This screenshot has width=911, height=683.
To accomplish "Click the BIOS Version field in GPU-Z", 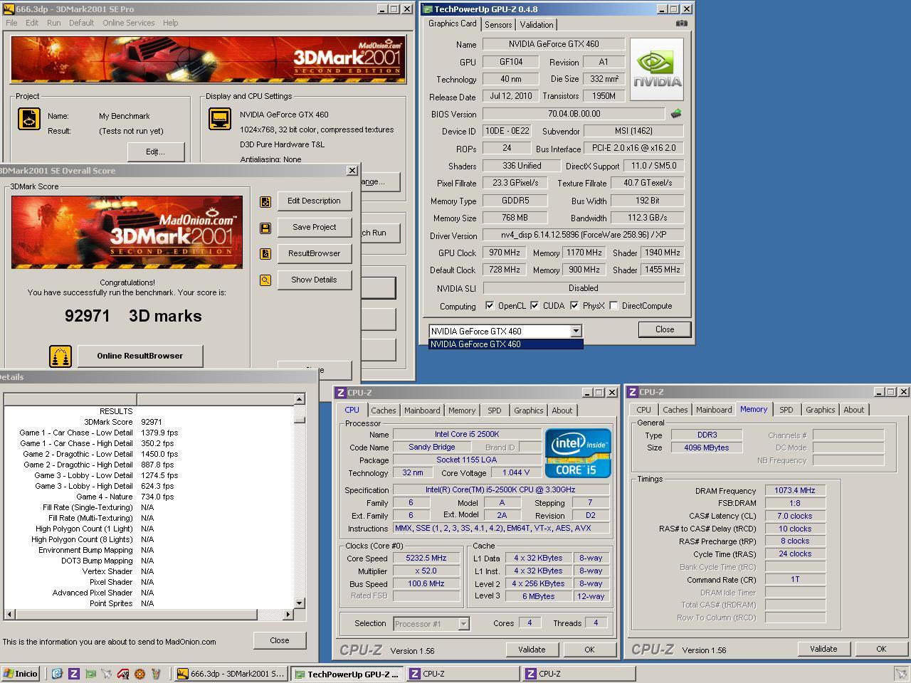I will 574,114.
